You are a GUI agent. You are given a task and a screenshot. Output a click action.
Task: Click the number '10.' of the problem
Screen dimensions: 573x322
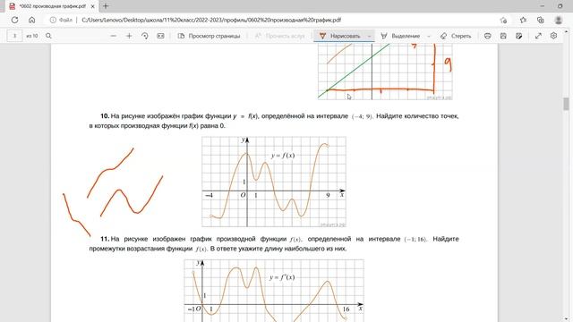pyautogui.click(x=105, y=116)
